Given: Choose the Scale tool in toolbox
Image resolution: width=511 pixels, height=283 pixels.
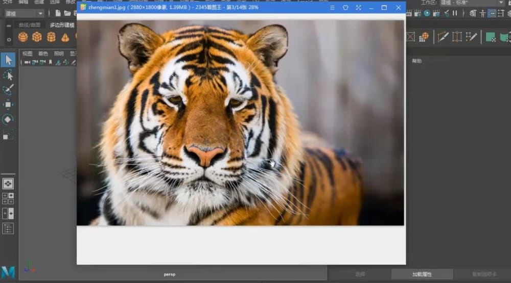Looking at the screenshot, I should [8, 134].
